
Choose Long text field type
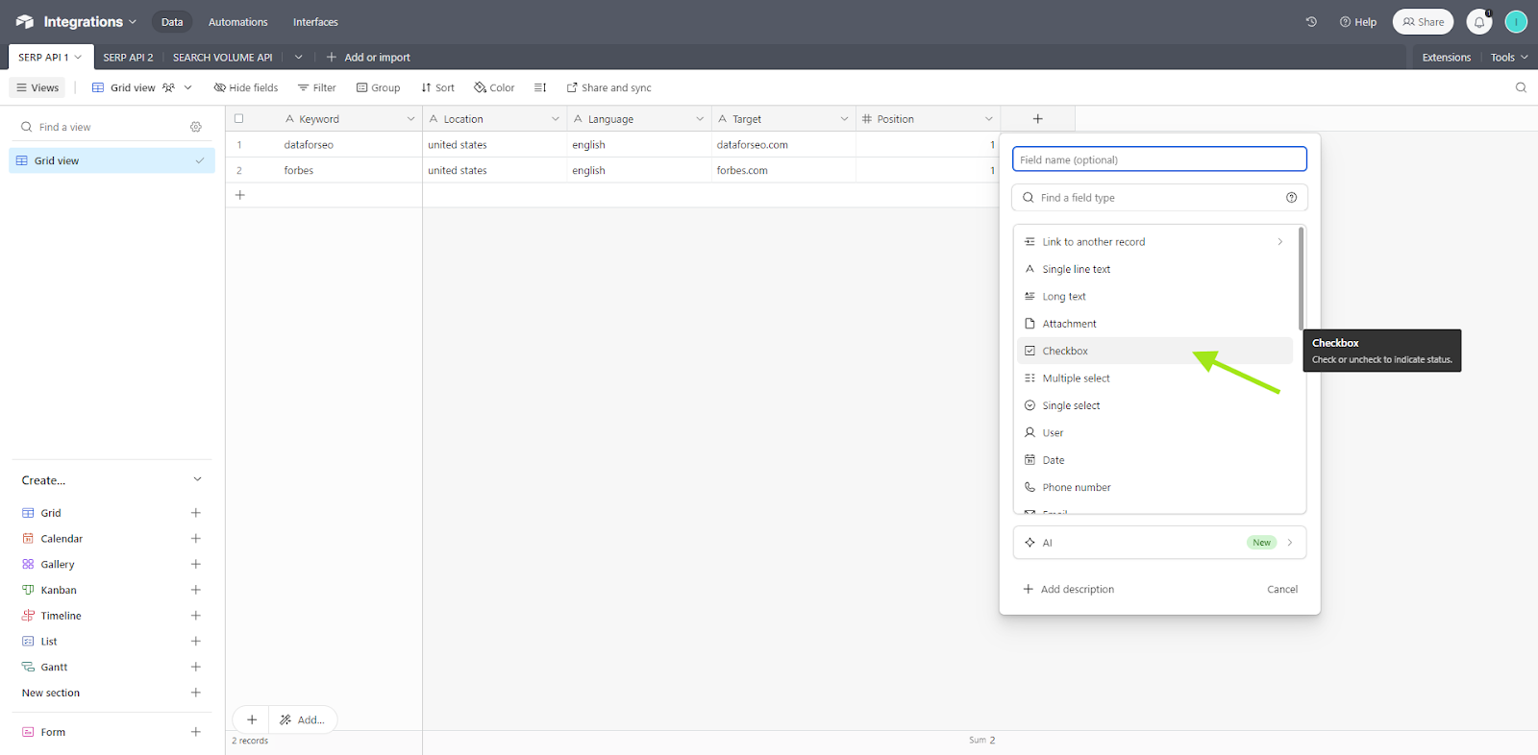pos(1154,297)
